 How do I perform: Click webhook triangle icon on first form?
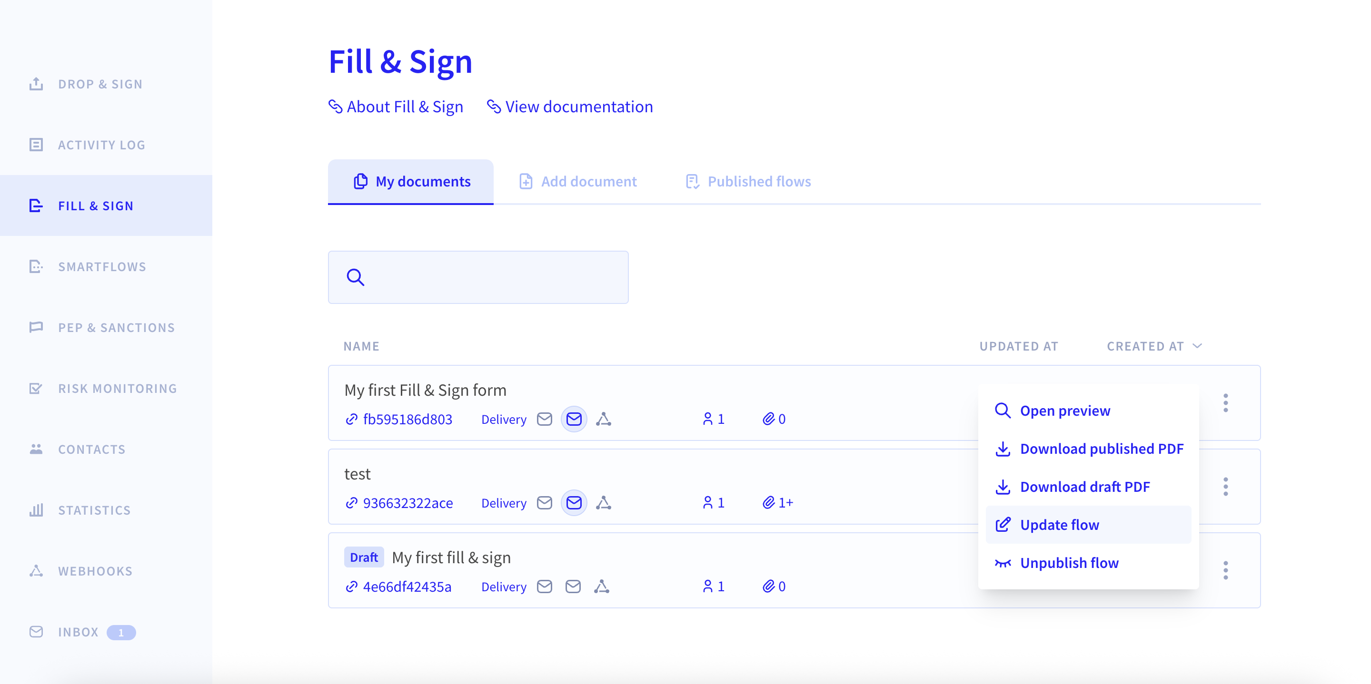click(604, 419)
